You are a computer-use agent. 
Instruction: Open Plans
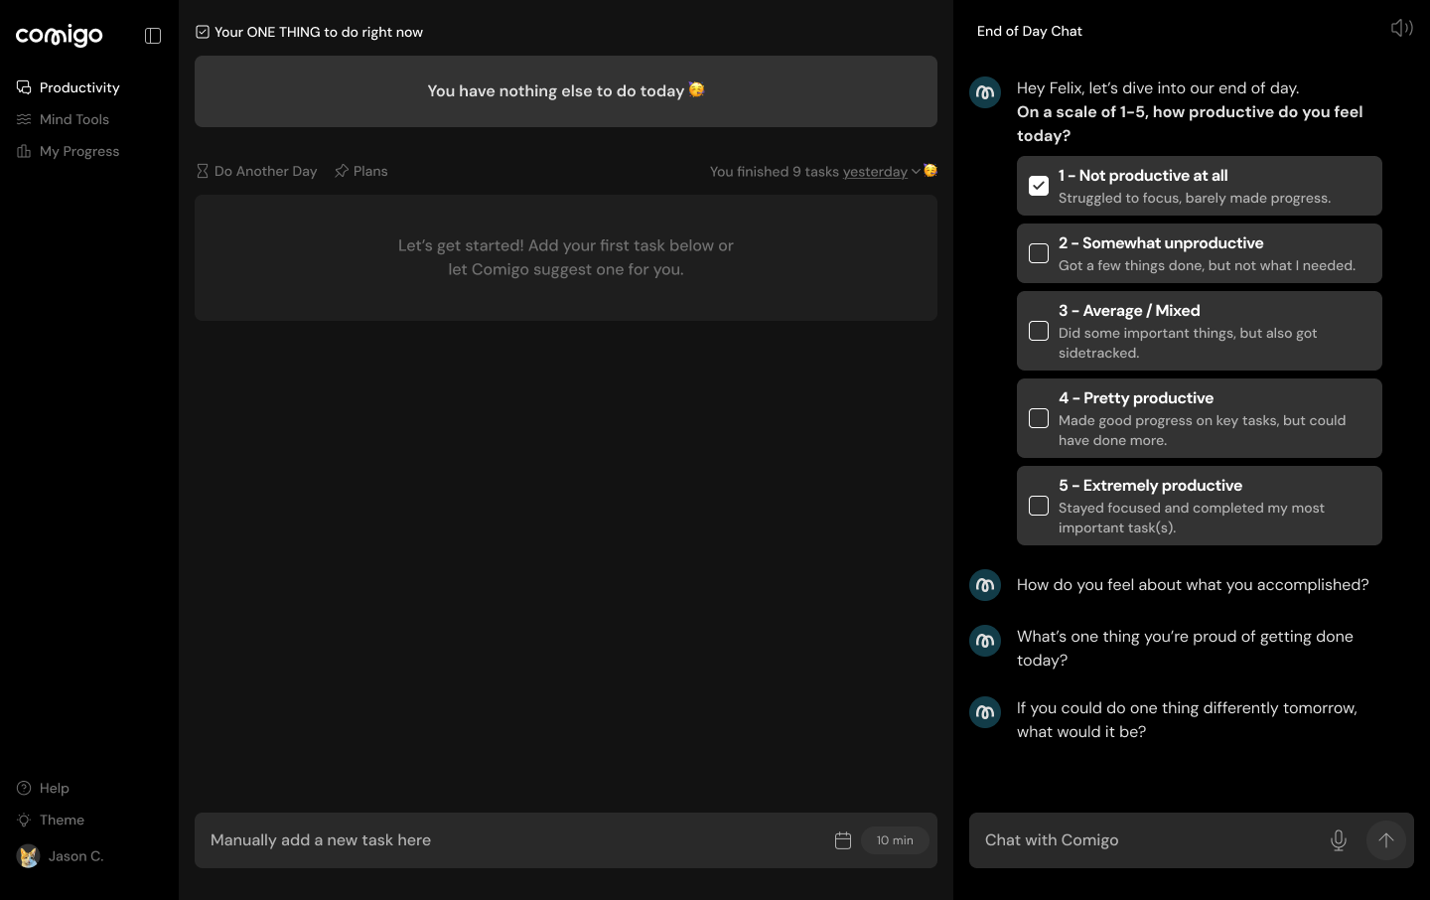[361, 171]
